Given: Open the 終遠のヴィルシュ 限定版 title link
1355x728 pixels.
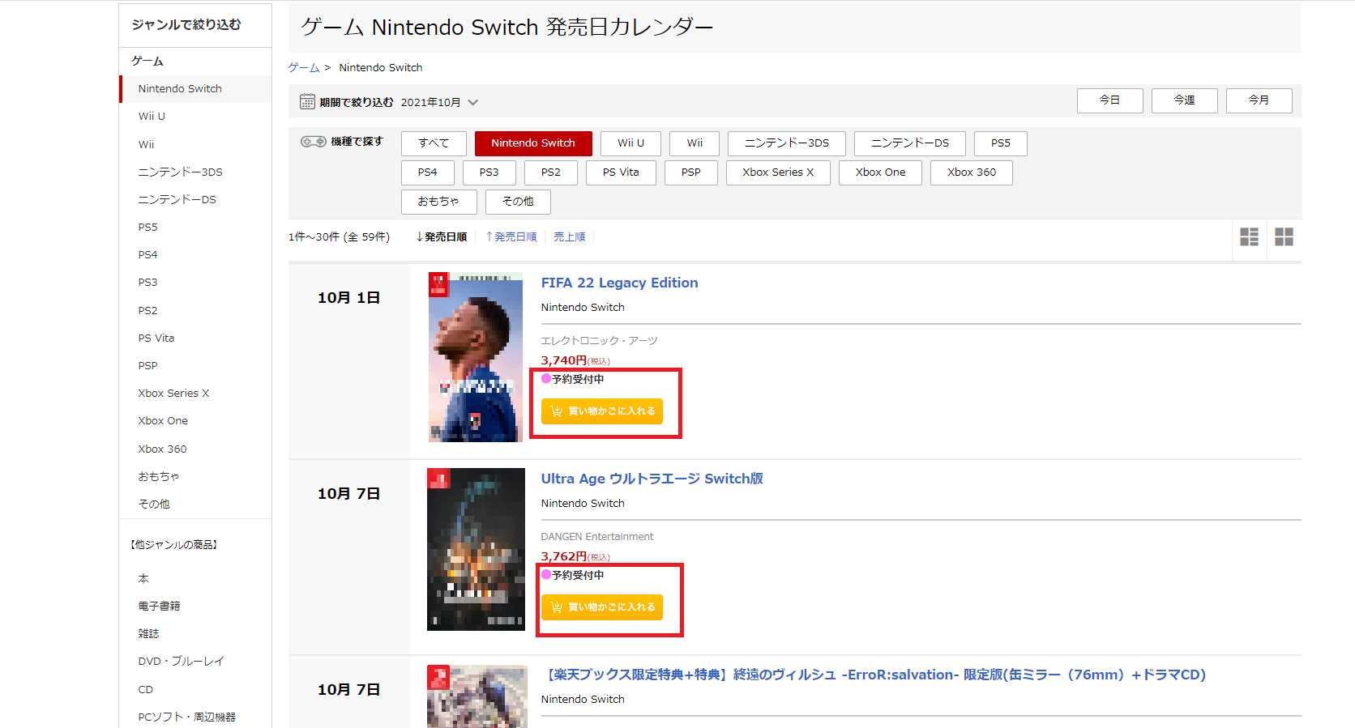Looking at the screenshot, I should (x=874, y=675).
